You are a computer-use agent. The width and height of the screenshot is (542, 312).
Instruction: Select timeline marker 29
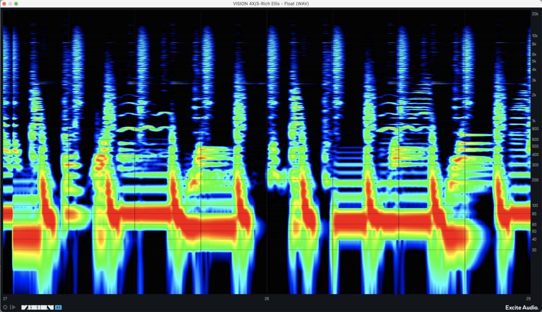coord(528,299)
